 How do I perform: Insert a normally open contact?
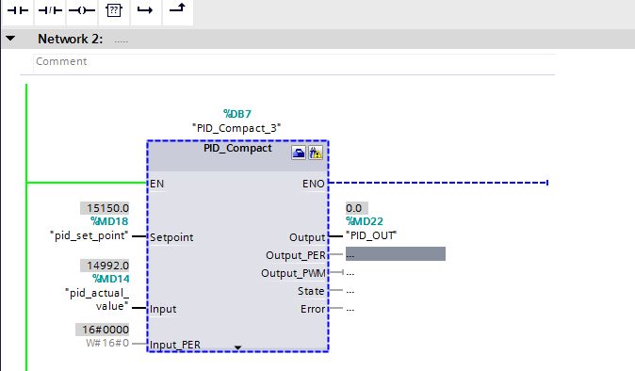coord(18,10)
